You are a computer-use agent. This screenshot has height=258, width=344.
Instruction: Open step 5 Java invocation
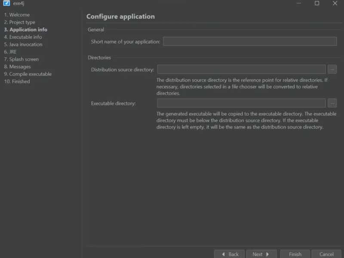coord(23,44)
